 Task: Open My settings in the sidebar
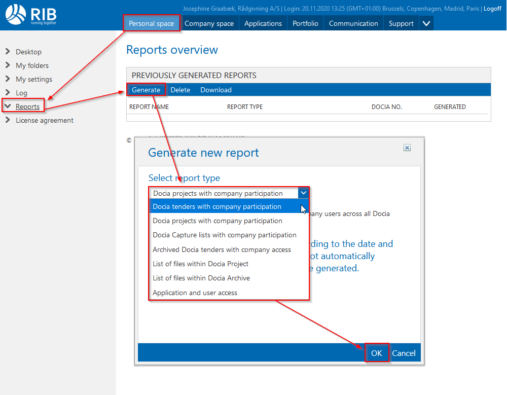click(x=34, y=79)
